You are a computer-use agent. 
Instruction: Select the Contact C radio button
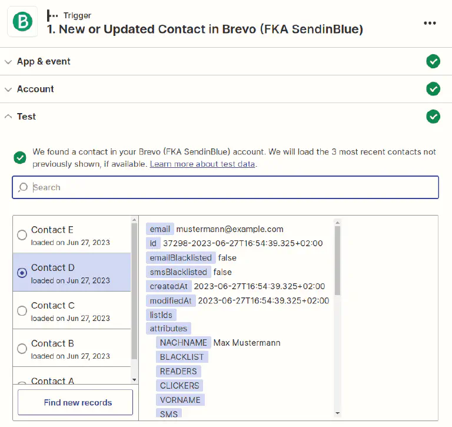[x=22, y=310]
